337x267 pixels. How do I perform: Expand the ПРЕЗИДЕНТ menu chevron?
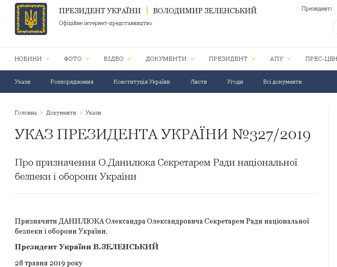point(253,59)
